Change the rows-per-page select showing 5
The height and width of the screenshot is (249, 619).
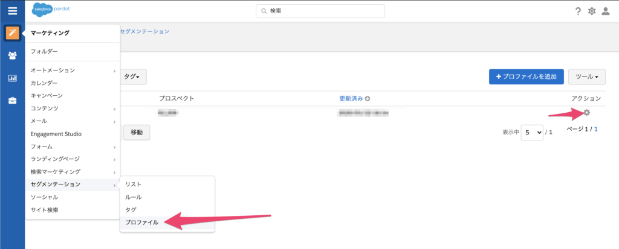point(531,132)
